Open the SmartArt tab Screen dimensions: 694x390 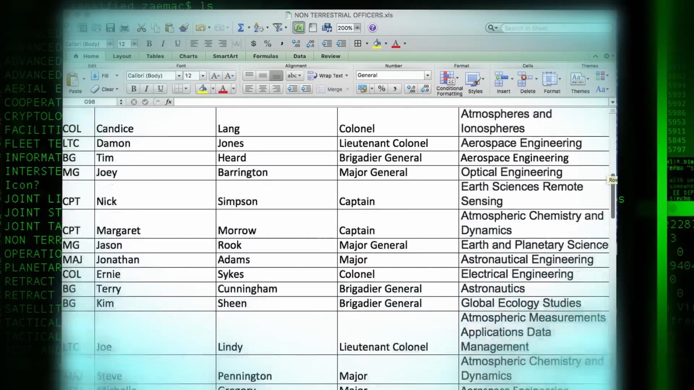pos(225,56)
